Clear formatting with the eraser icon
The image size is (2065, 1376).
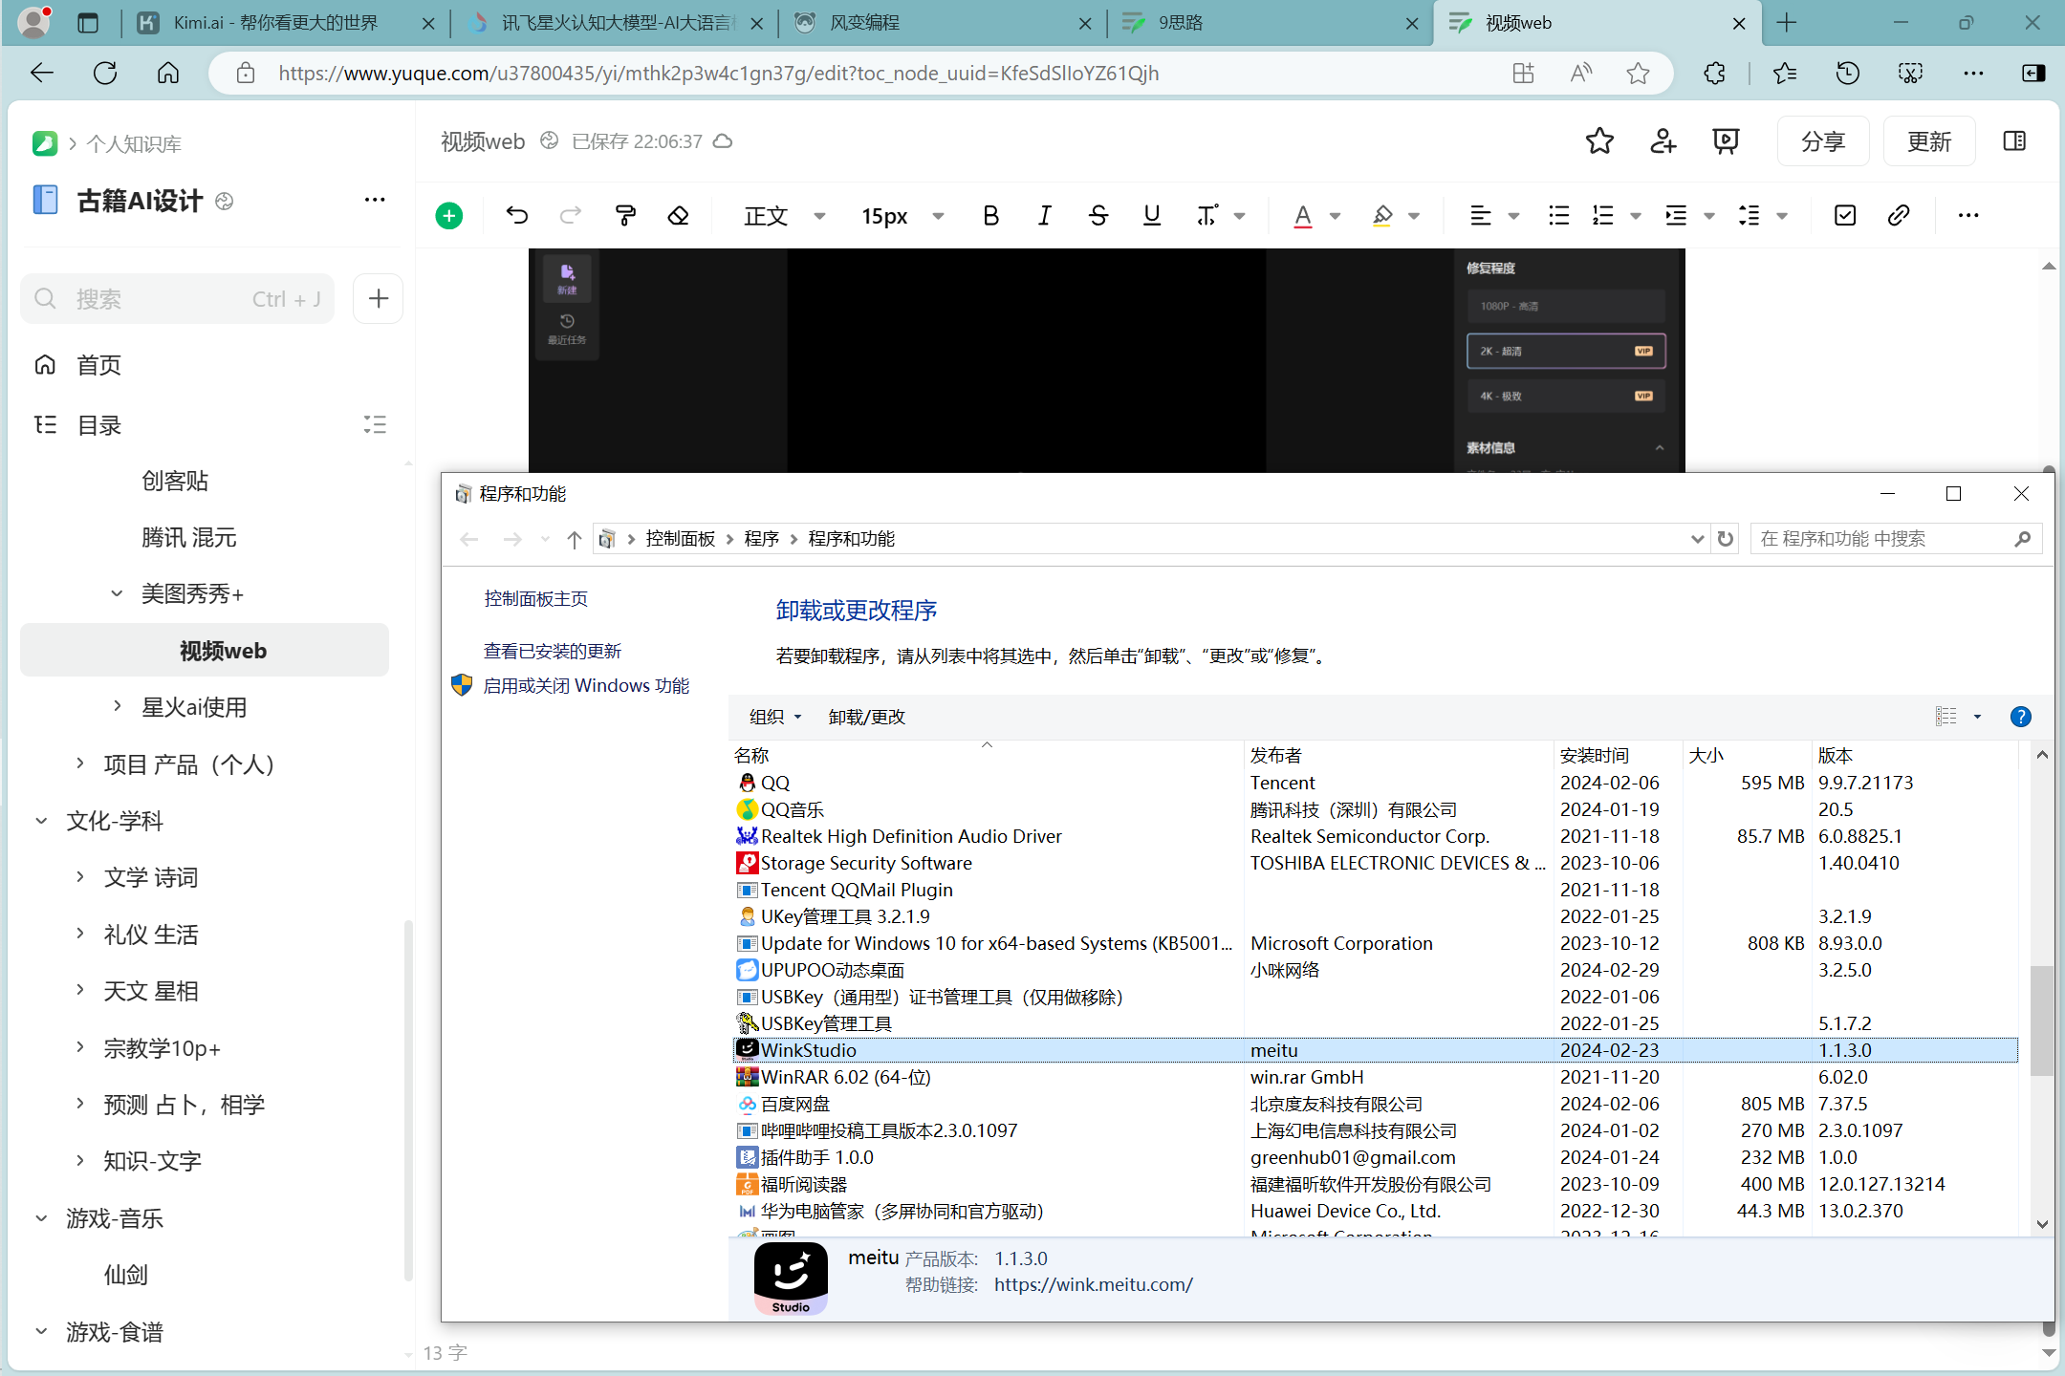pos(679,216)
